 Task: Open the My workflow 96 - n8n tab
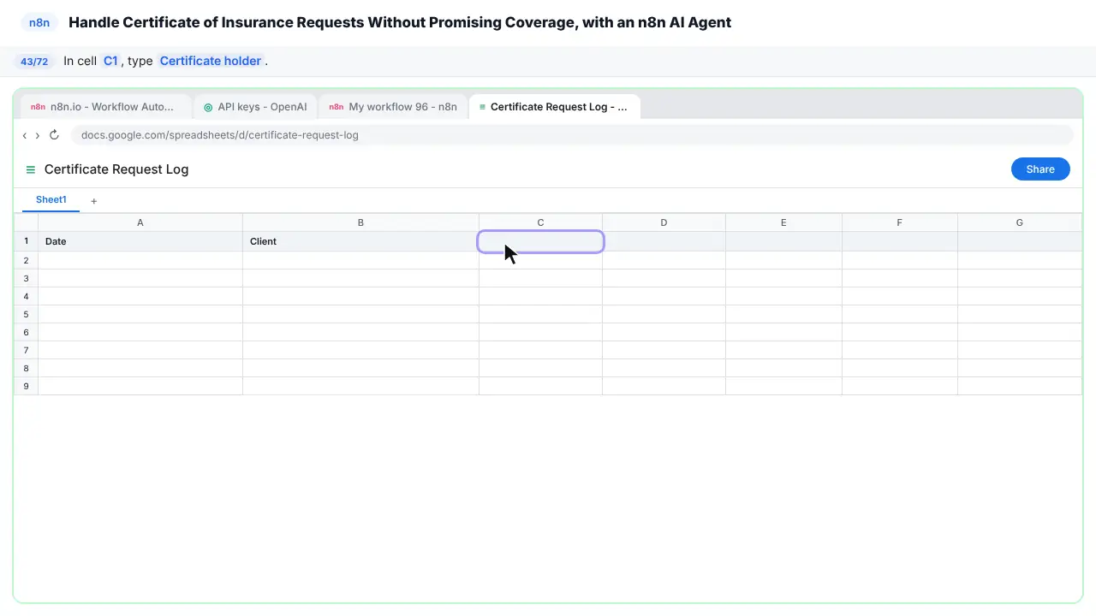[x=393, y=107]
